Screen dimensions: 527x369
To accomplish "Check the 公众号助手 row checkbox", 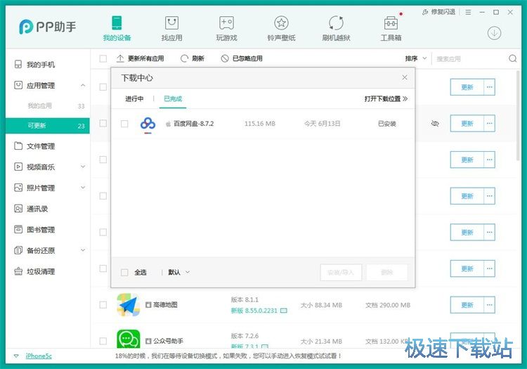I will coord(103,341).
